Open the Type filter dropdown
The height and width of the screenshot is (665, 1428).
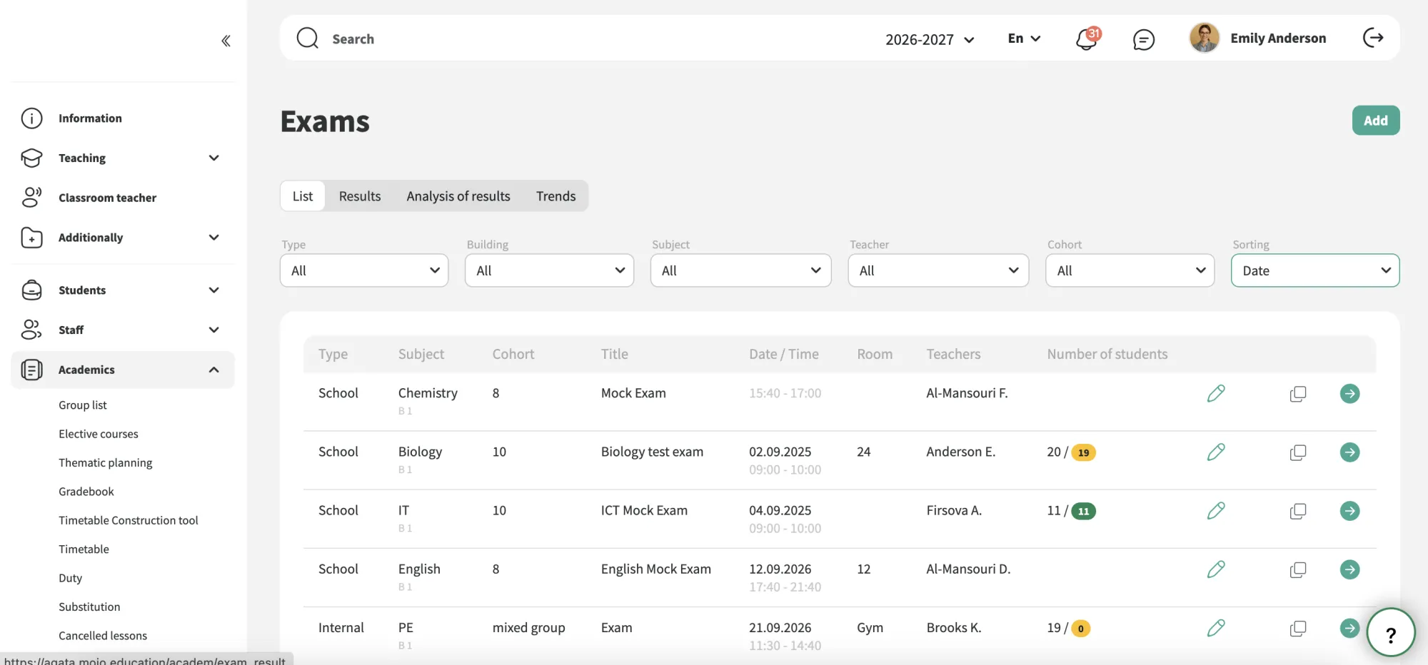coord(364,270)
